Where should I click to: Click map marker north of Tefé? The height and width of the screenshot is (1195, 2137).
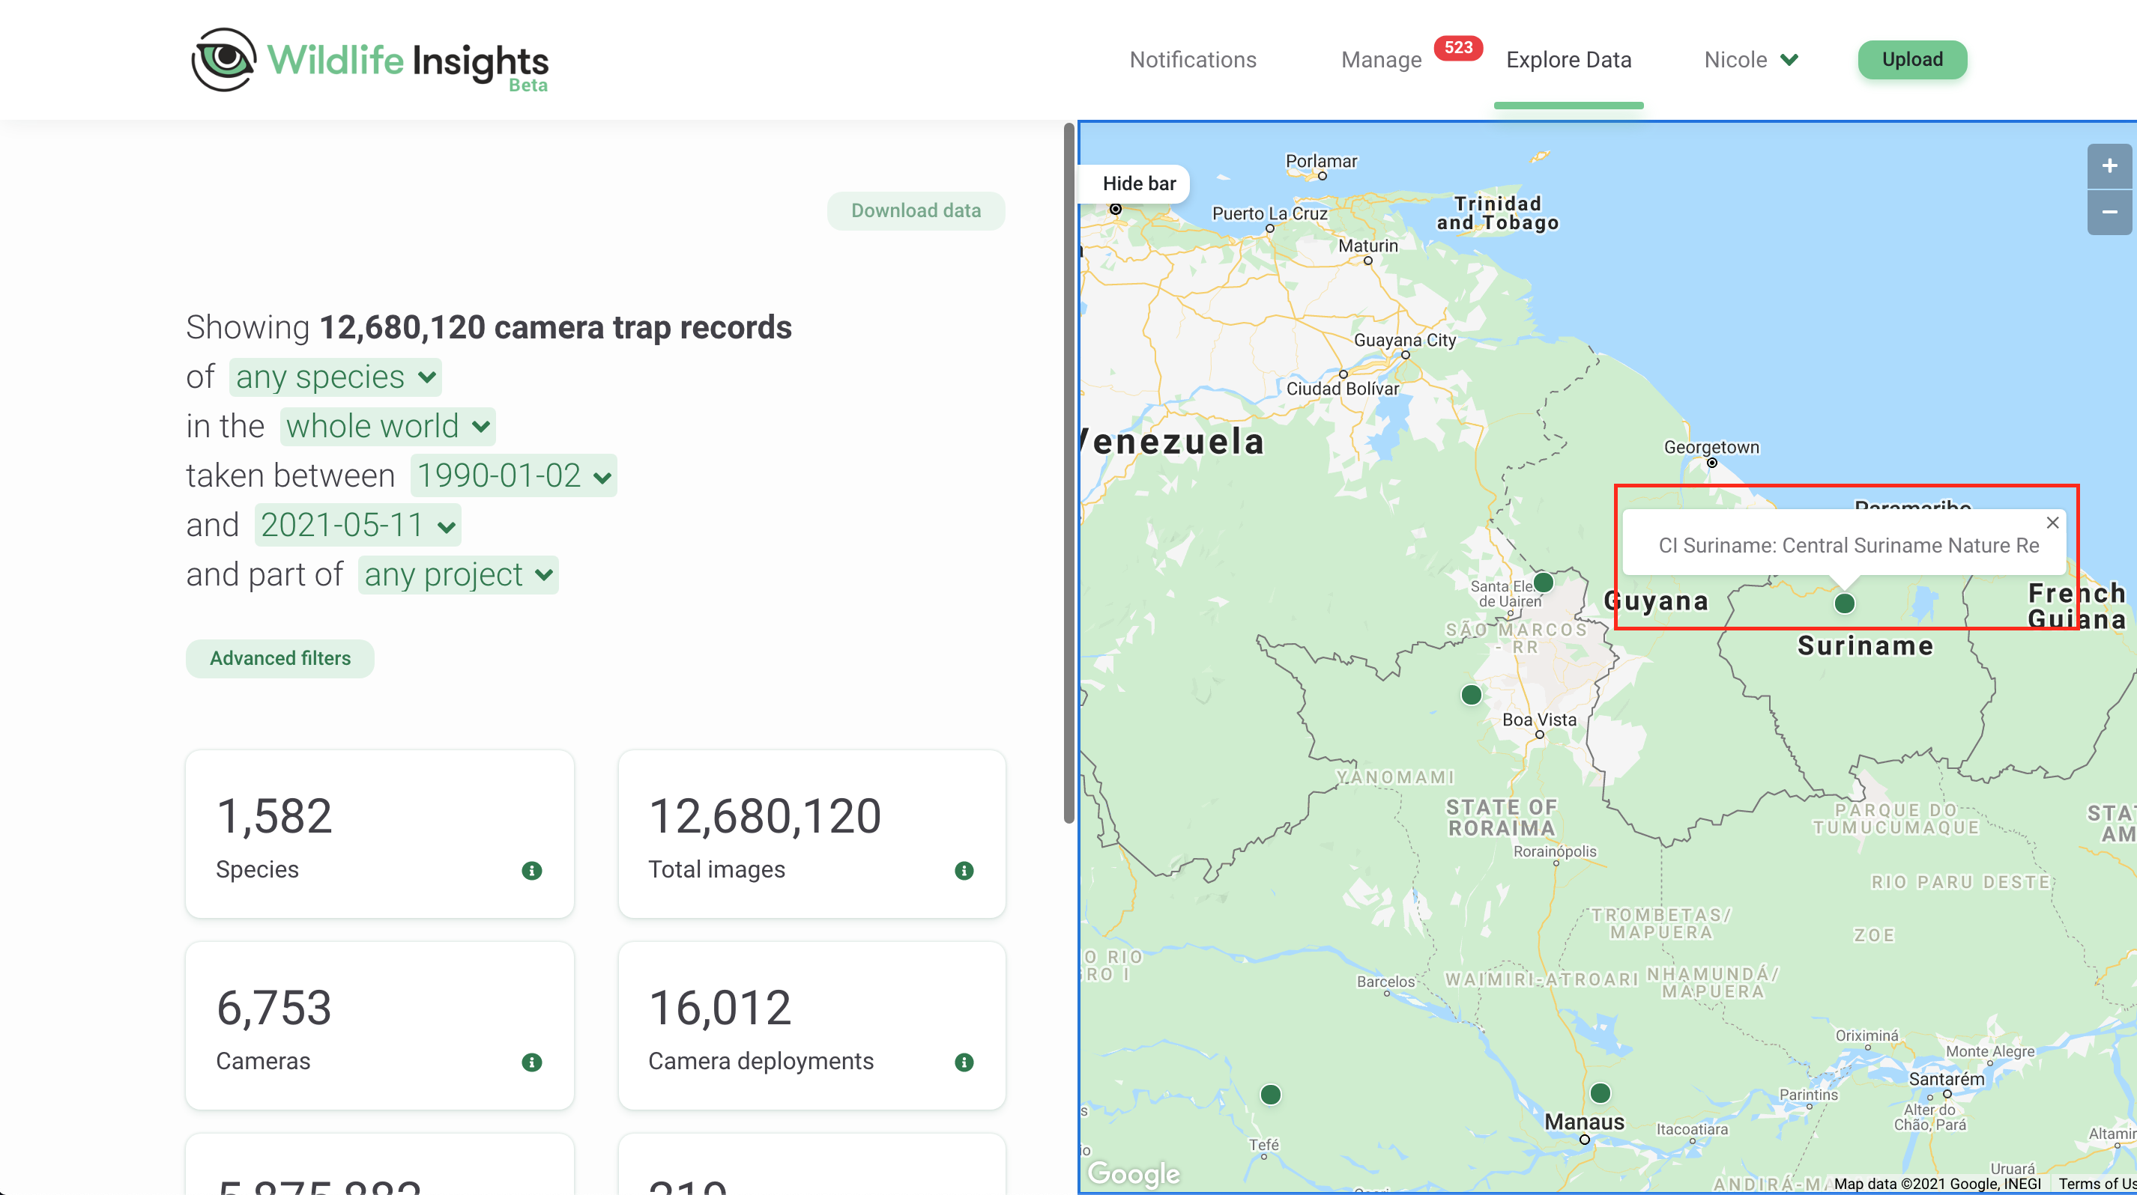1271,1095
